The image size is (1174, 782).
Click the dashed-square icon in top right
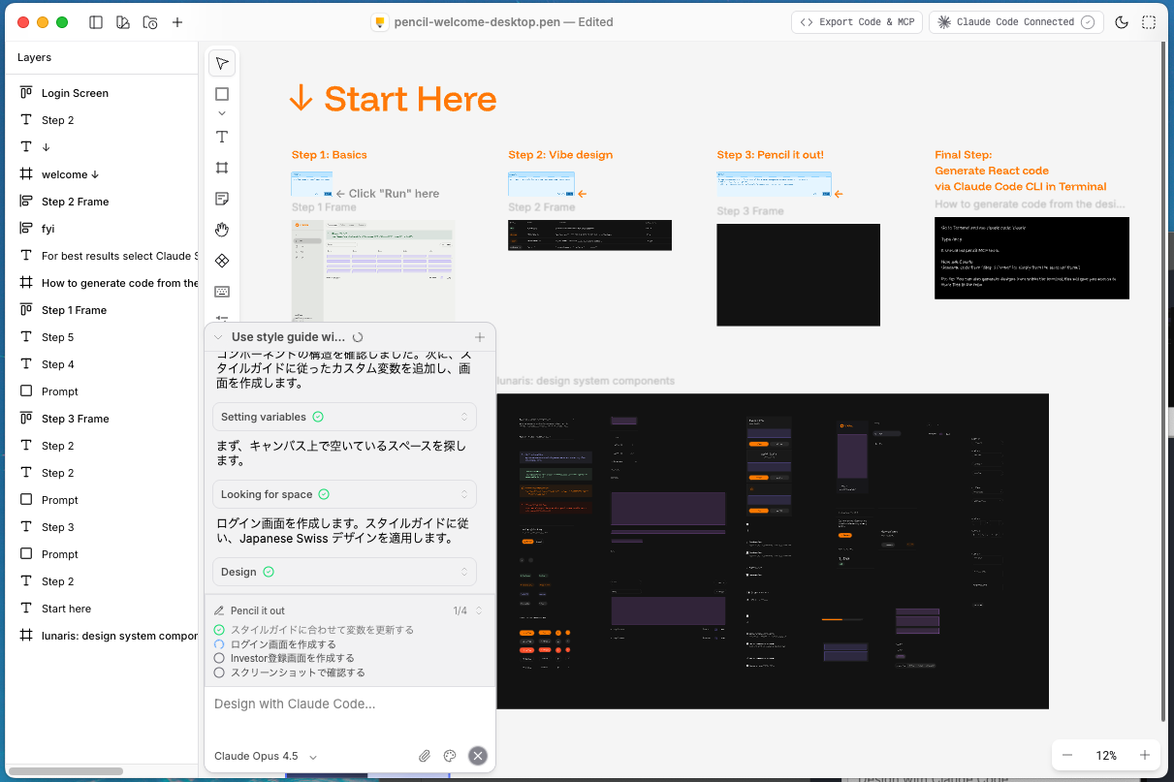(x=1149, y=22)
